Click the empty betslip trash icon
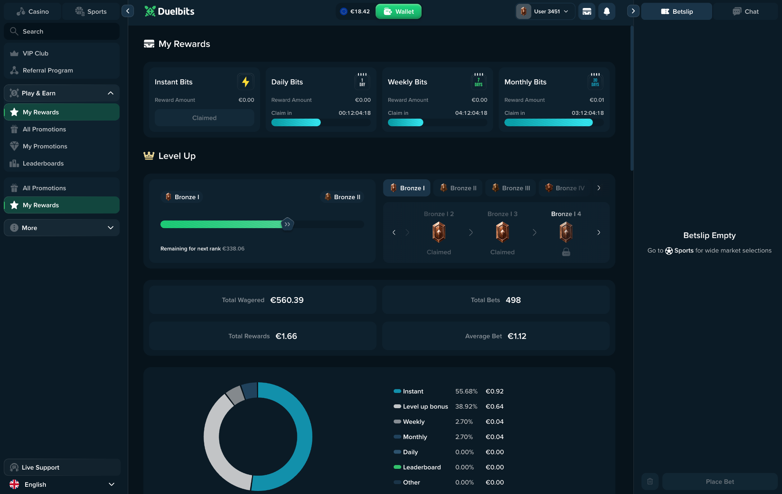Image resolution: width=782 pixels, height=494 pixels. [x=650, y=481]
